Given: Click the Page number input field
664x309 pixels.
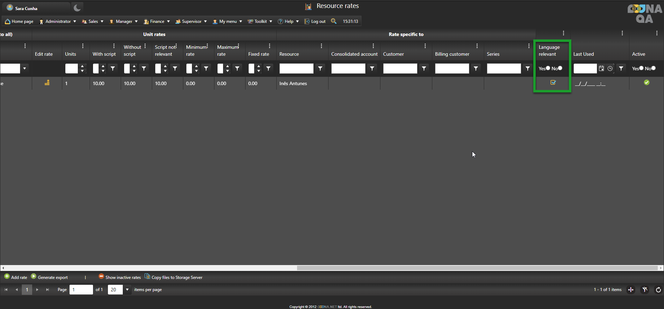Looking at the screenshot, I should tap(81, 290).
